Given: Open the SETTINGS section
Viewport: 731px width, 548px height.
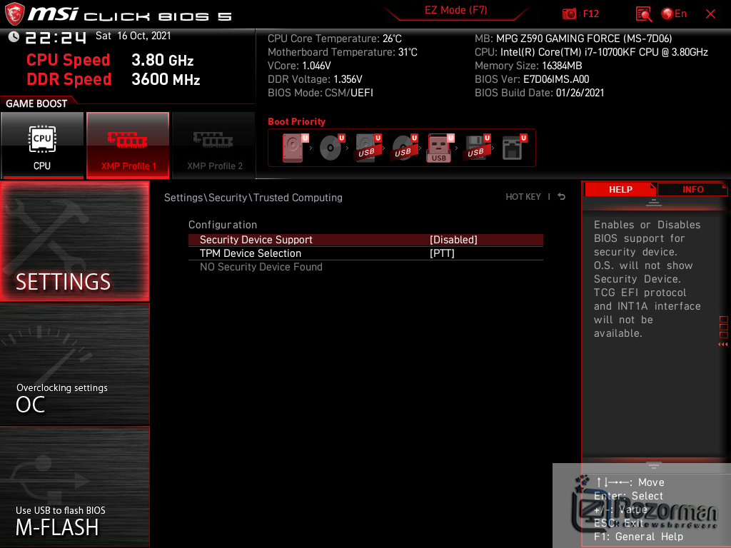Looking at the screenshot, I should point(74,241).
